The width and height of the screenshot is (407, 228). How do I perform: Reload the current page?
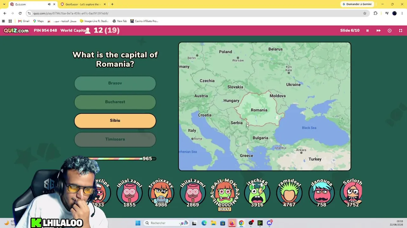click(20, 13)
